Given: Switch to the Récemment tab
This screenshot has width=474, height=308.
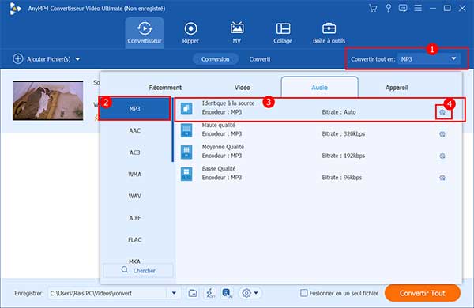Looking at the screenshot, I should tap(165, 88).
